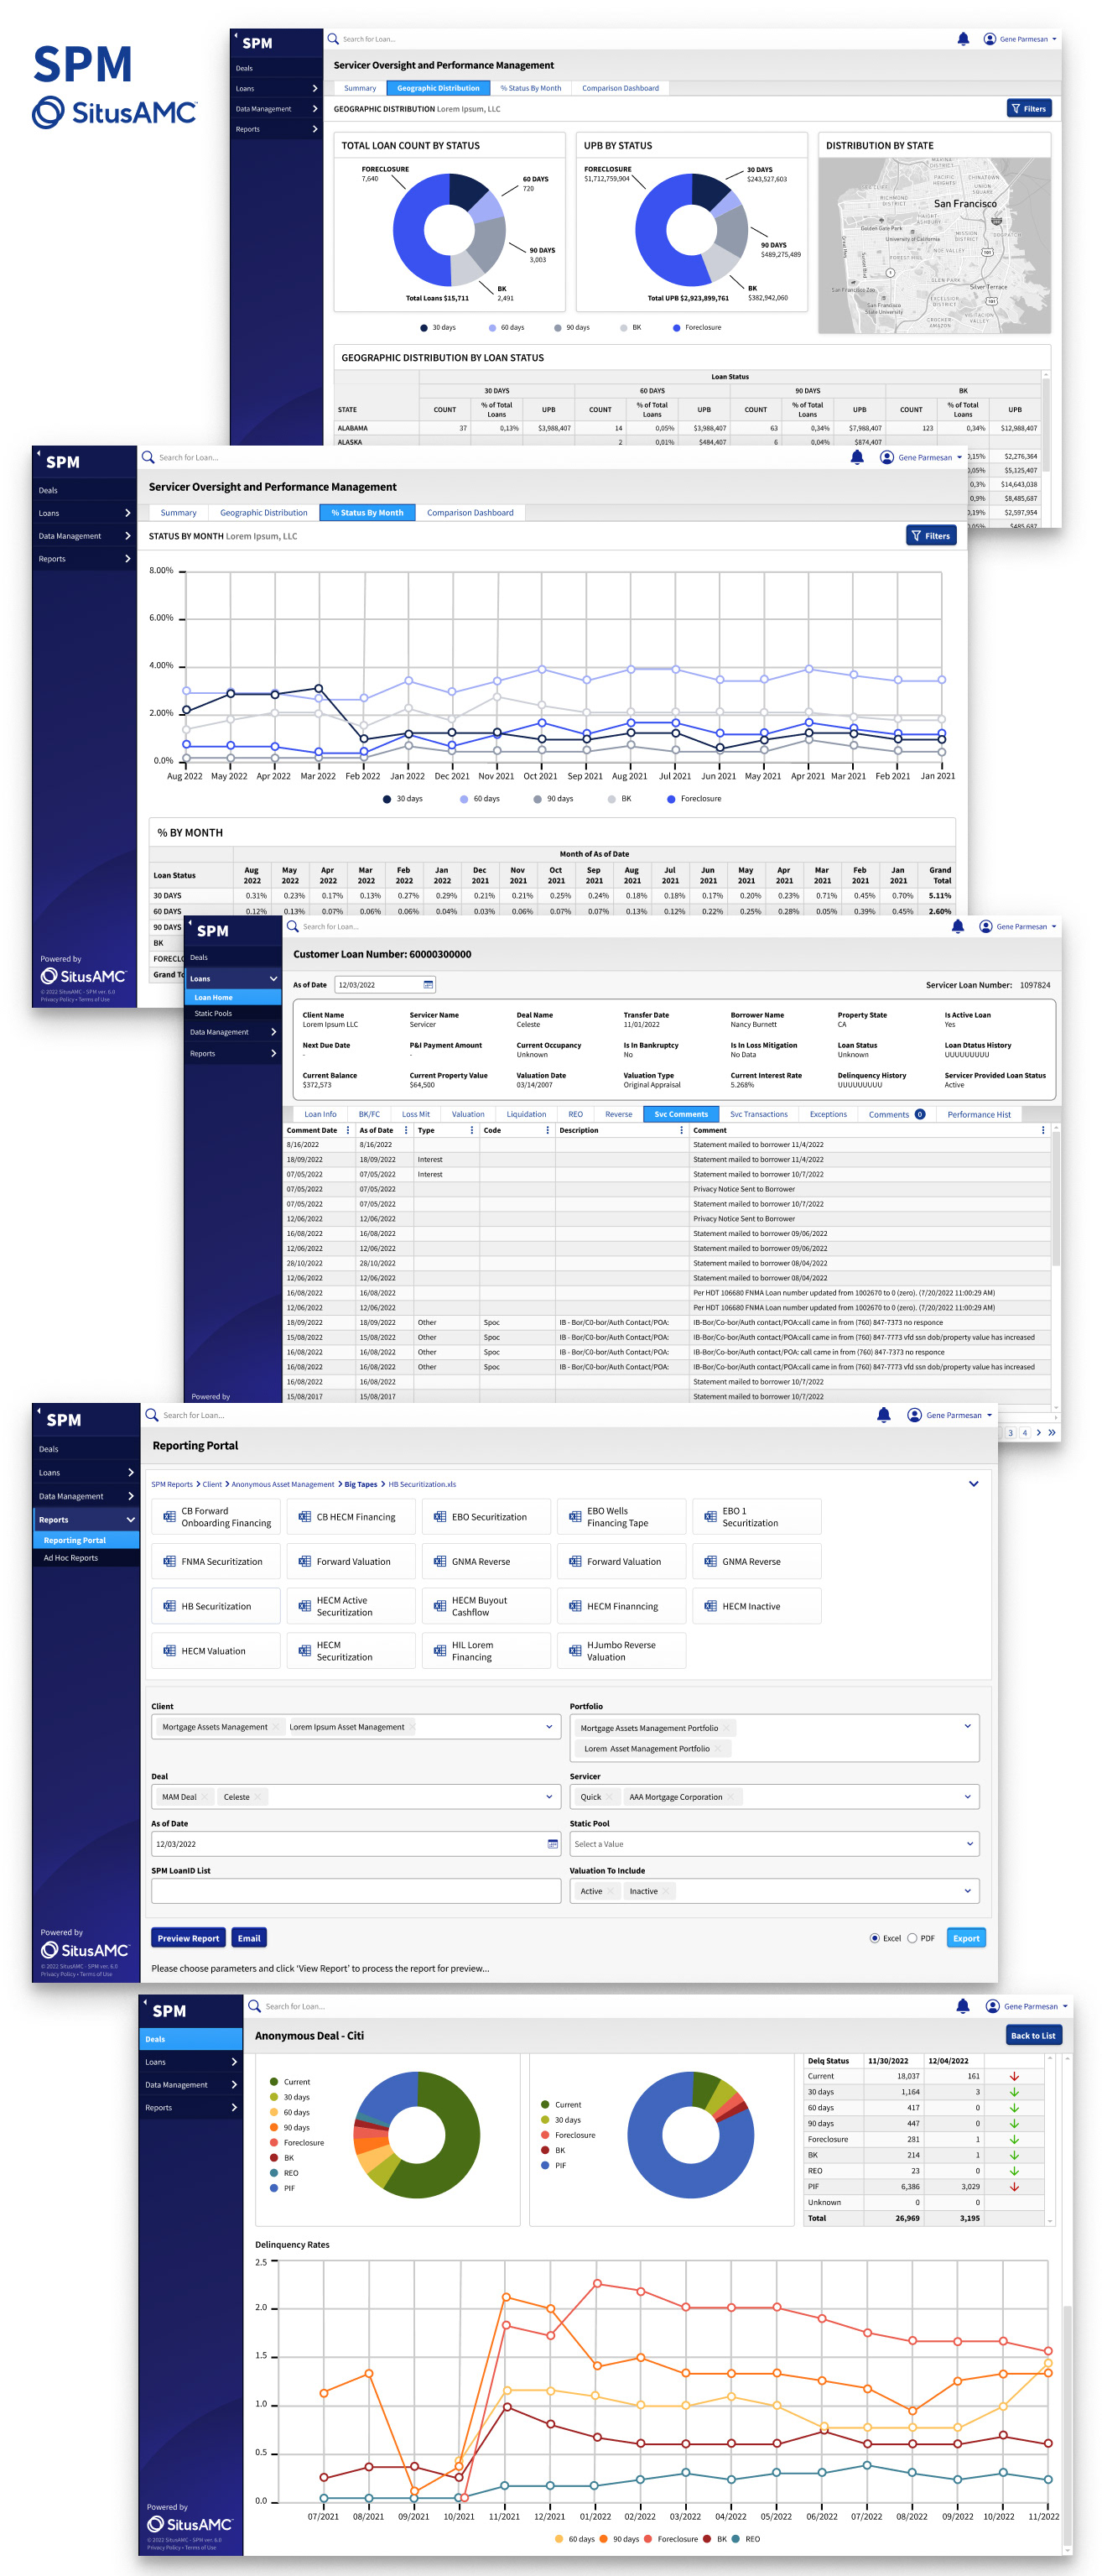Open Deal dropdown in Reporting Portal

click(x=548, y=1797)
